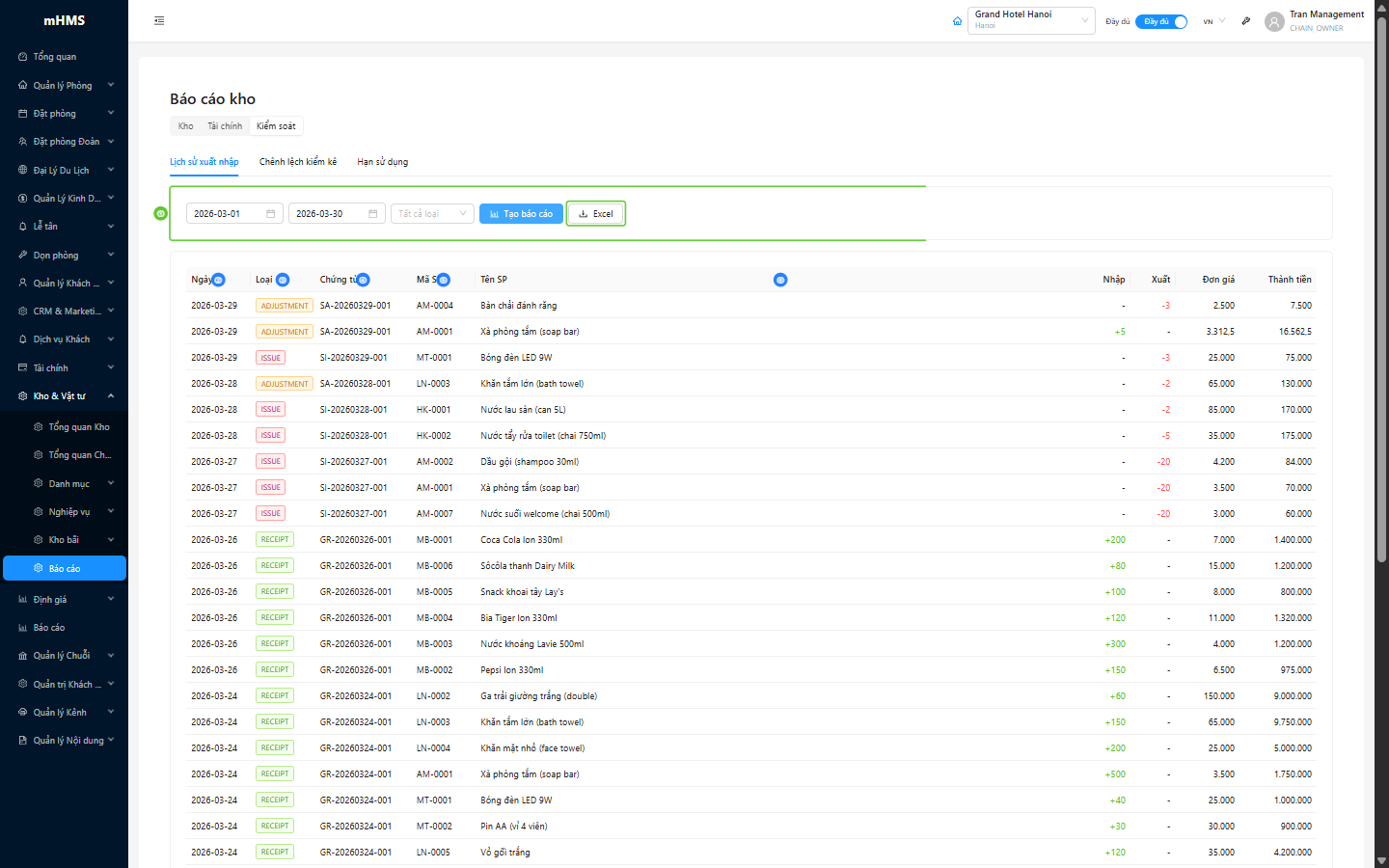Screen dimensions: 1389x868
Task: Click green marker left of filter bar
Action: tap(161, 213)
